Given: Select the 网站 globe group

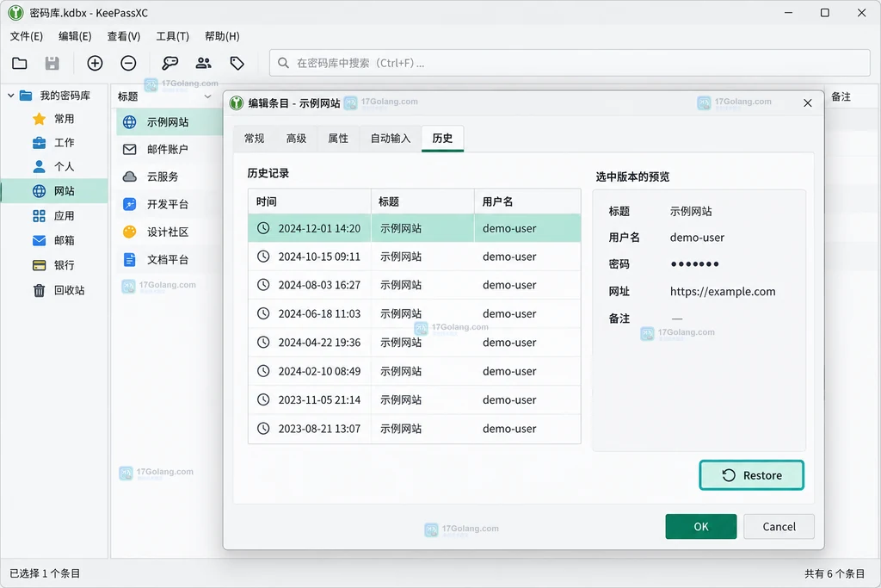Looking at the screenshot, I should 54,191.
